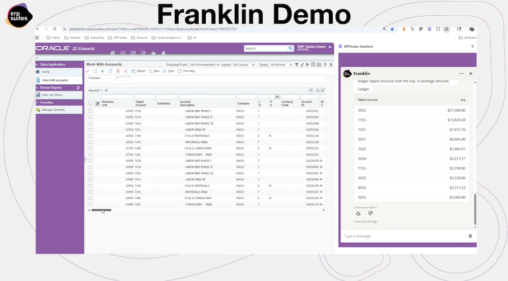Click the query filter funnel icon

[x=297, y=65]
